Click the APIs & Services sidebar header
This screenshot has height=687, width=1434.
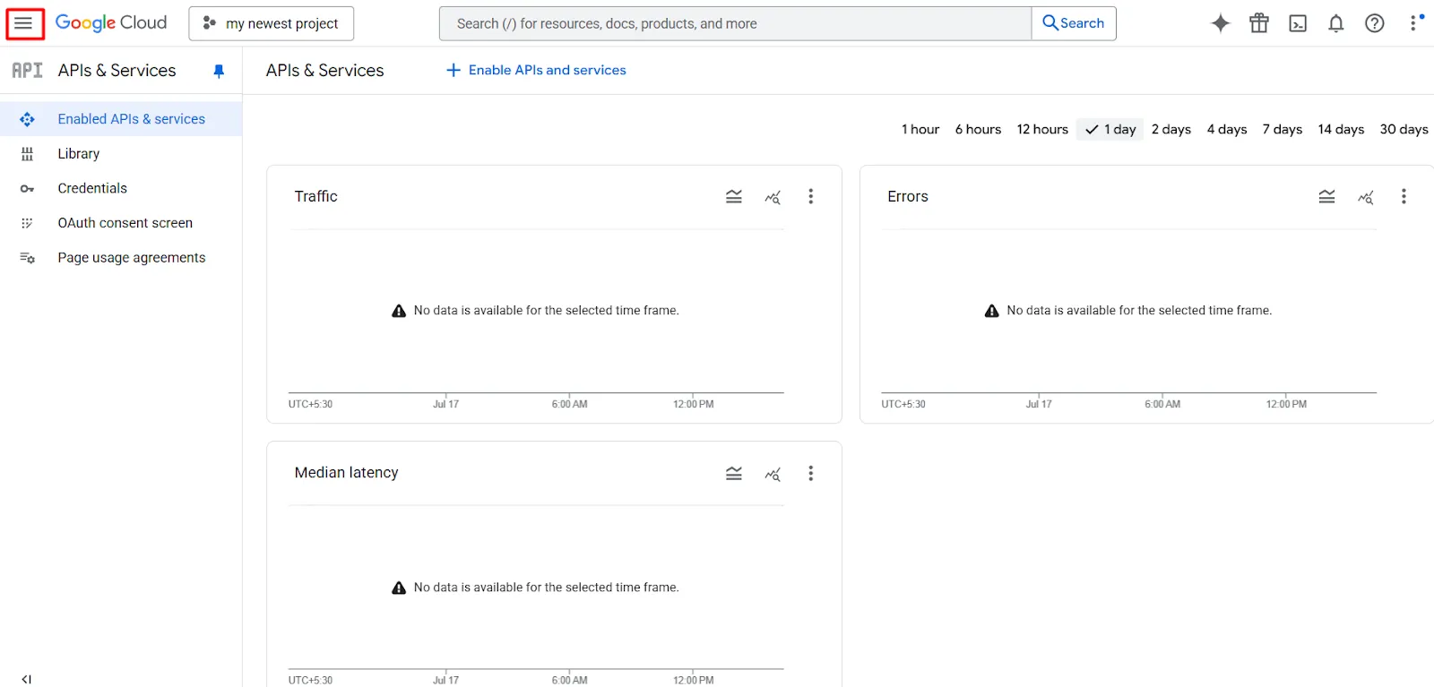117,71
